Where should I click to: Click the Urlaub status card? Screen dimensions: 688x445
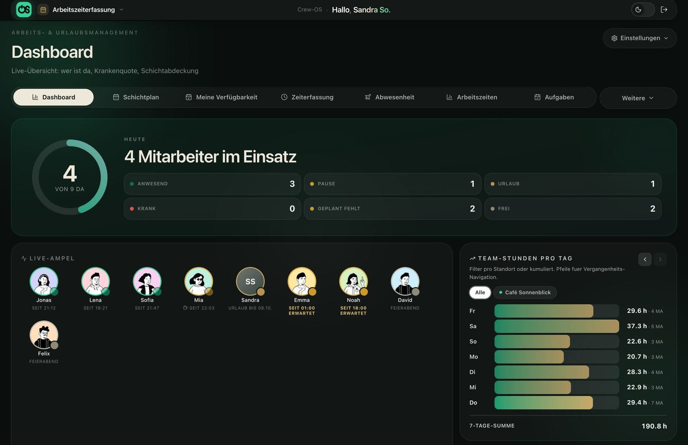click(573, 184)
